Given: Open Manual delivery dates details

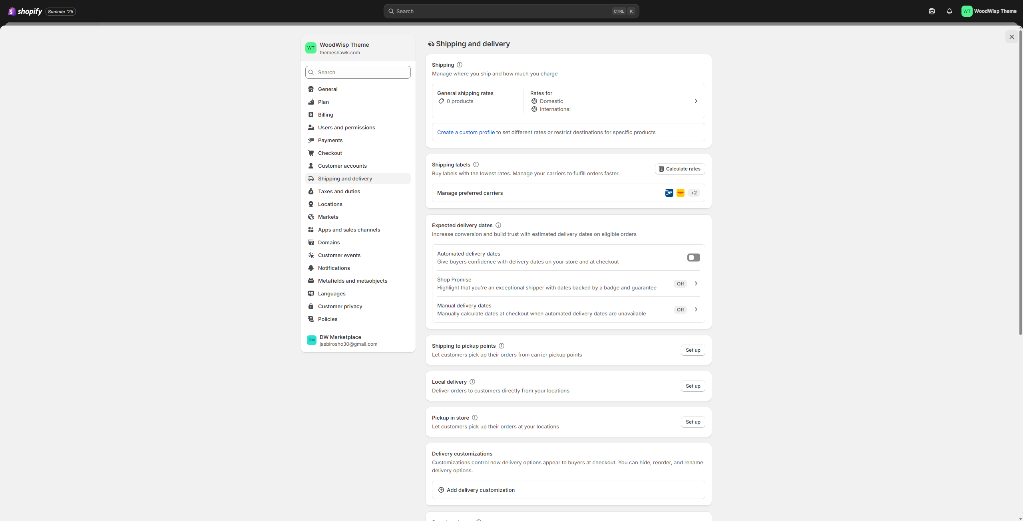Looking at the screenshot, I should click(x=696, y=309).
